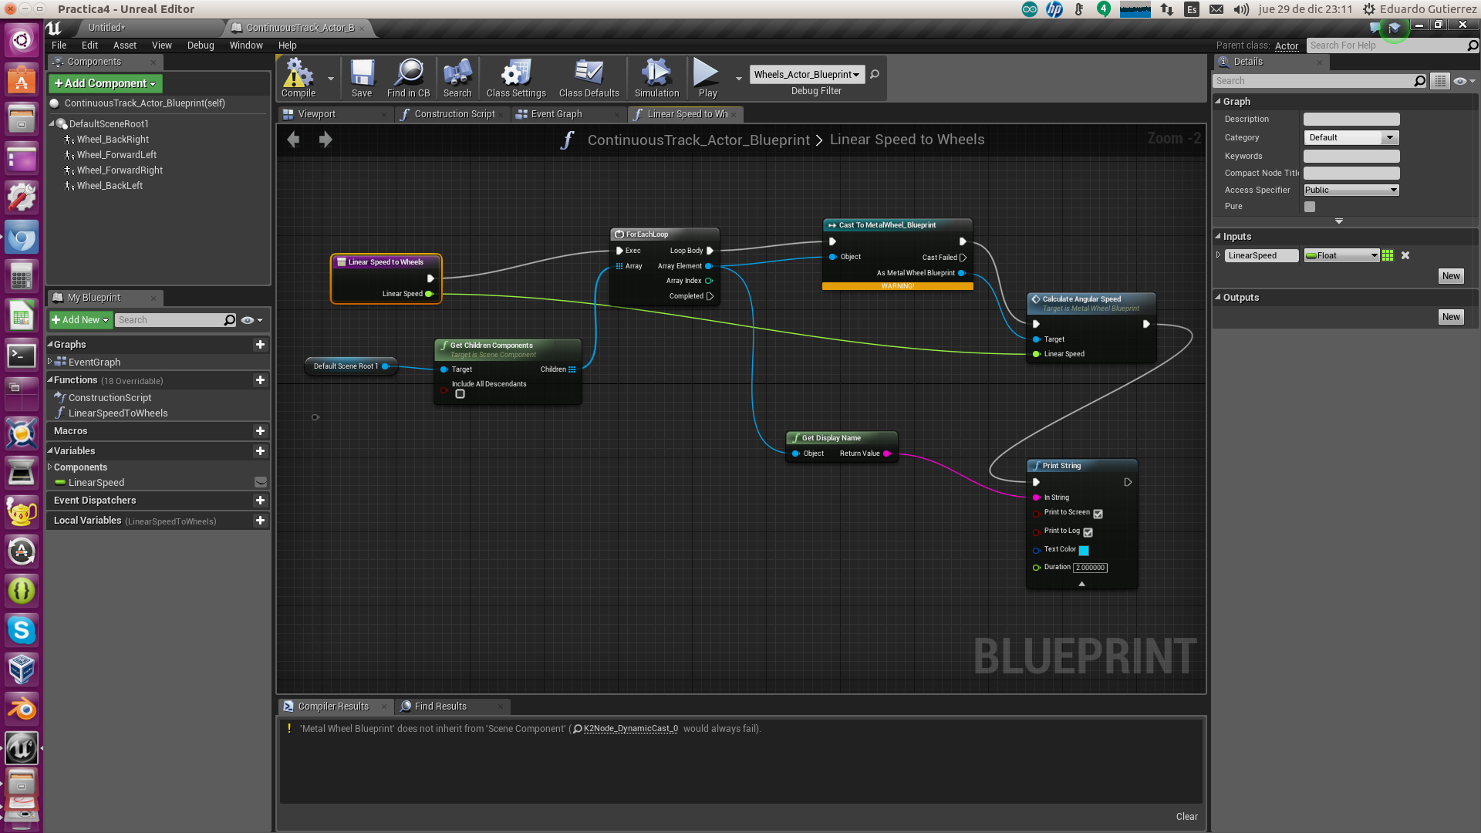Image resolution: width=1481 pixels, height=833 pixels.
Task: Add local variable with plus icon
Action: [260, 521]
